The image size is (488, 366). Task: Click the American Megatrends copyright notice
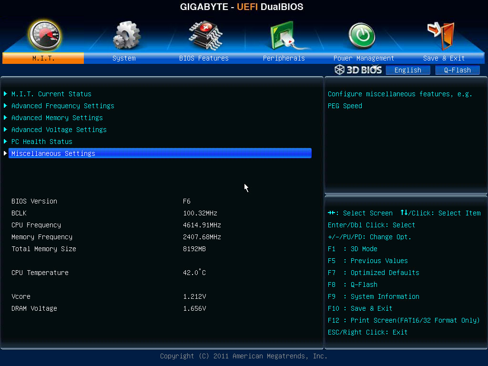click(244, 356)
